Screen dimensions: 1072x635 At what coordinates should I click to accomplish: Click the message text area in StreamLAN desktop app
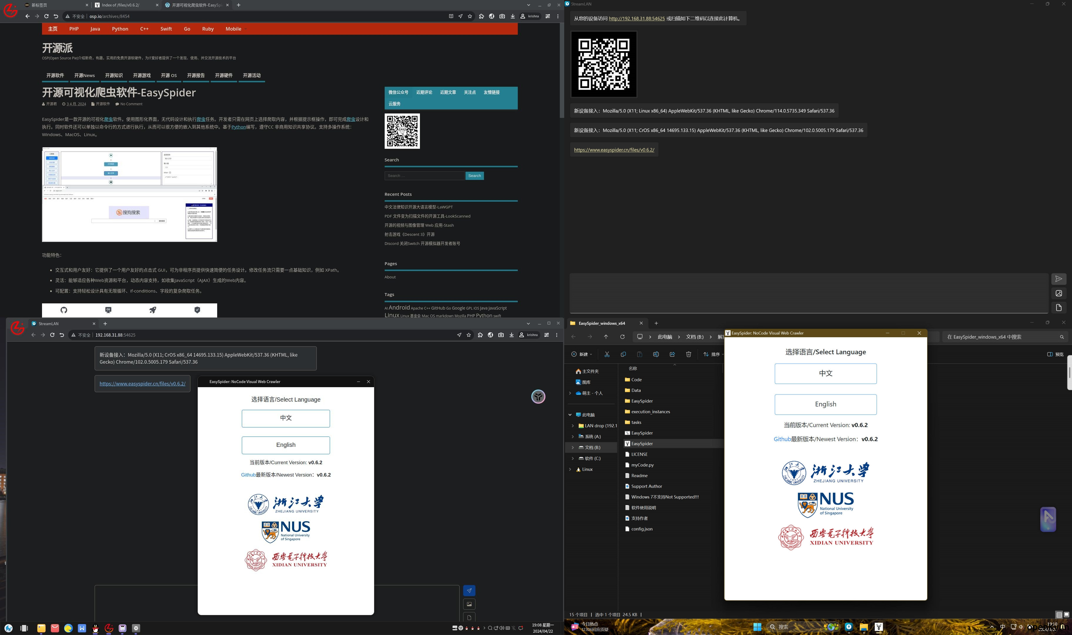click(x=809, y=293)
